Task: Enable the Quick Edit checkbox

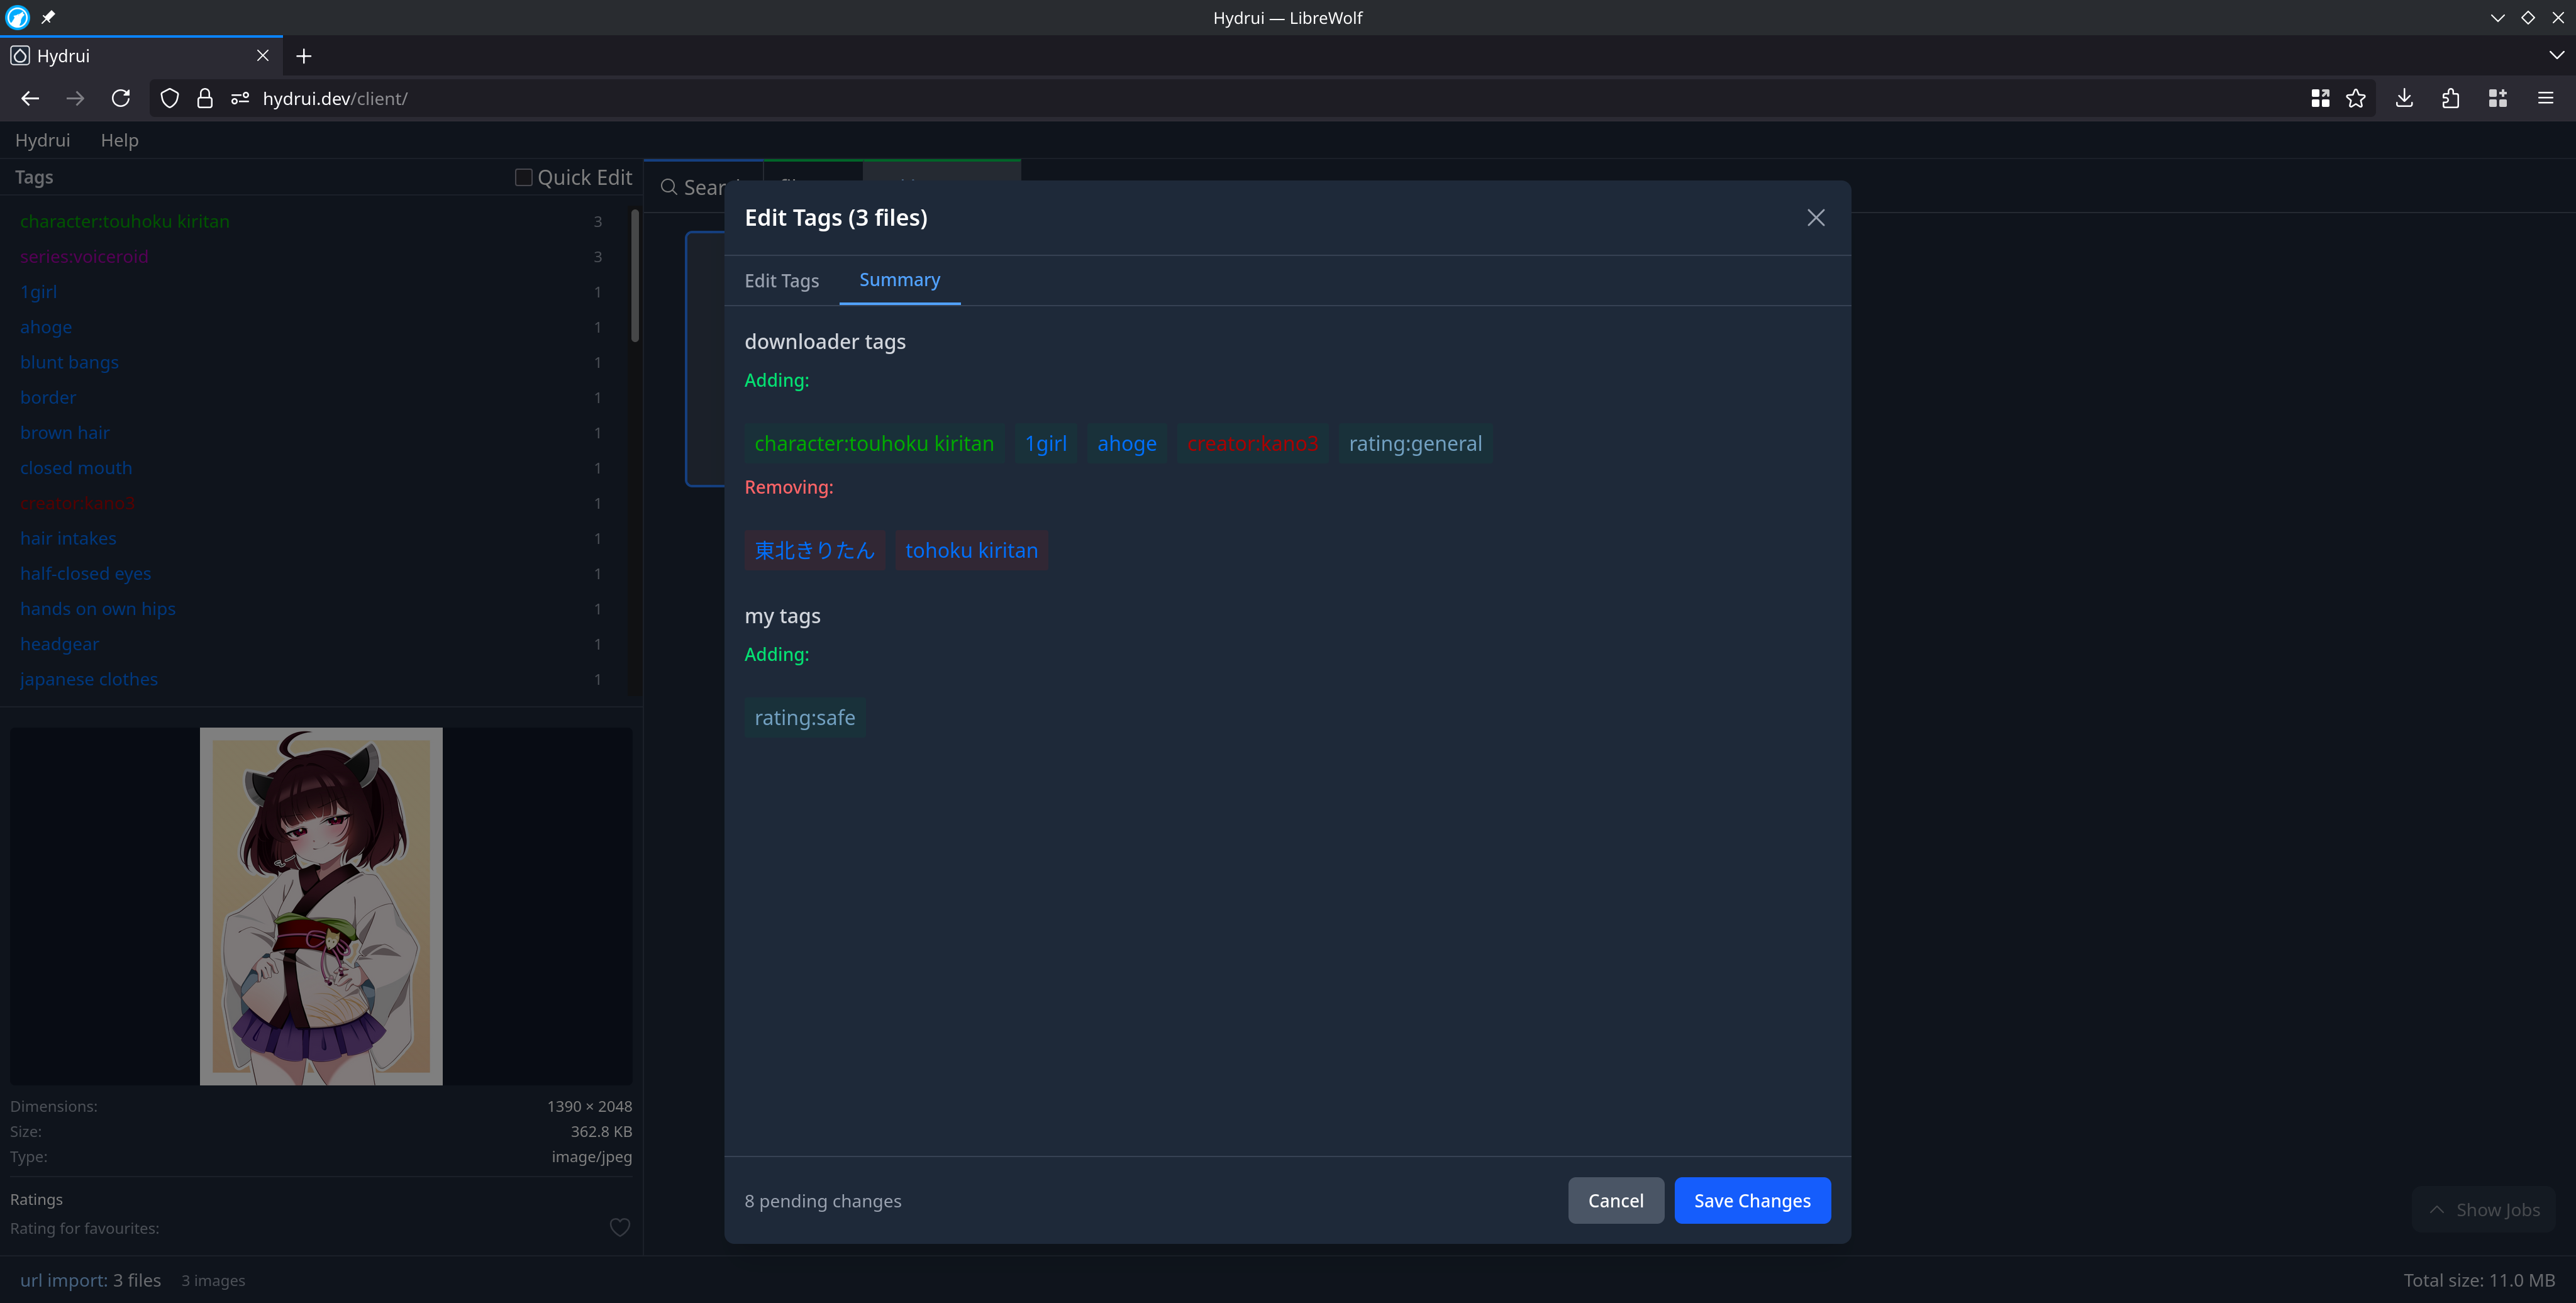Action: (523, 177)
